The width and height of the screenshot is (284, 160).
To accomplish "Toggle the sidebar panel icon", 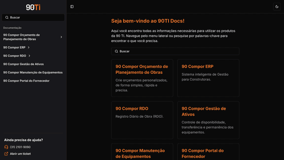I will 72,7.
